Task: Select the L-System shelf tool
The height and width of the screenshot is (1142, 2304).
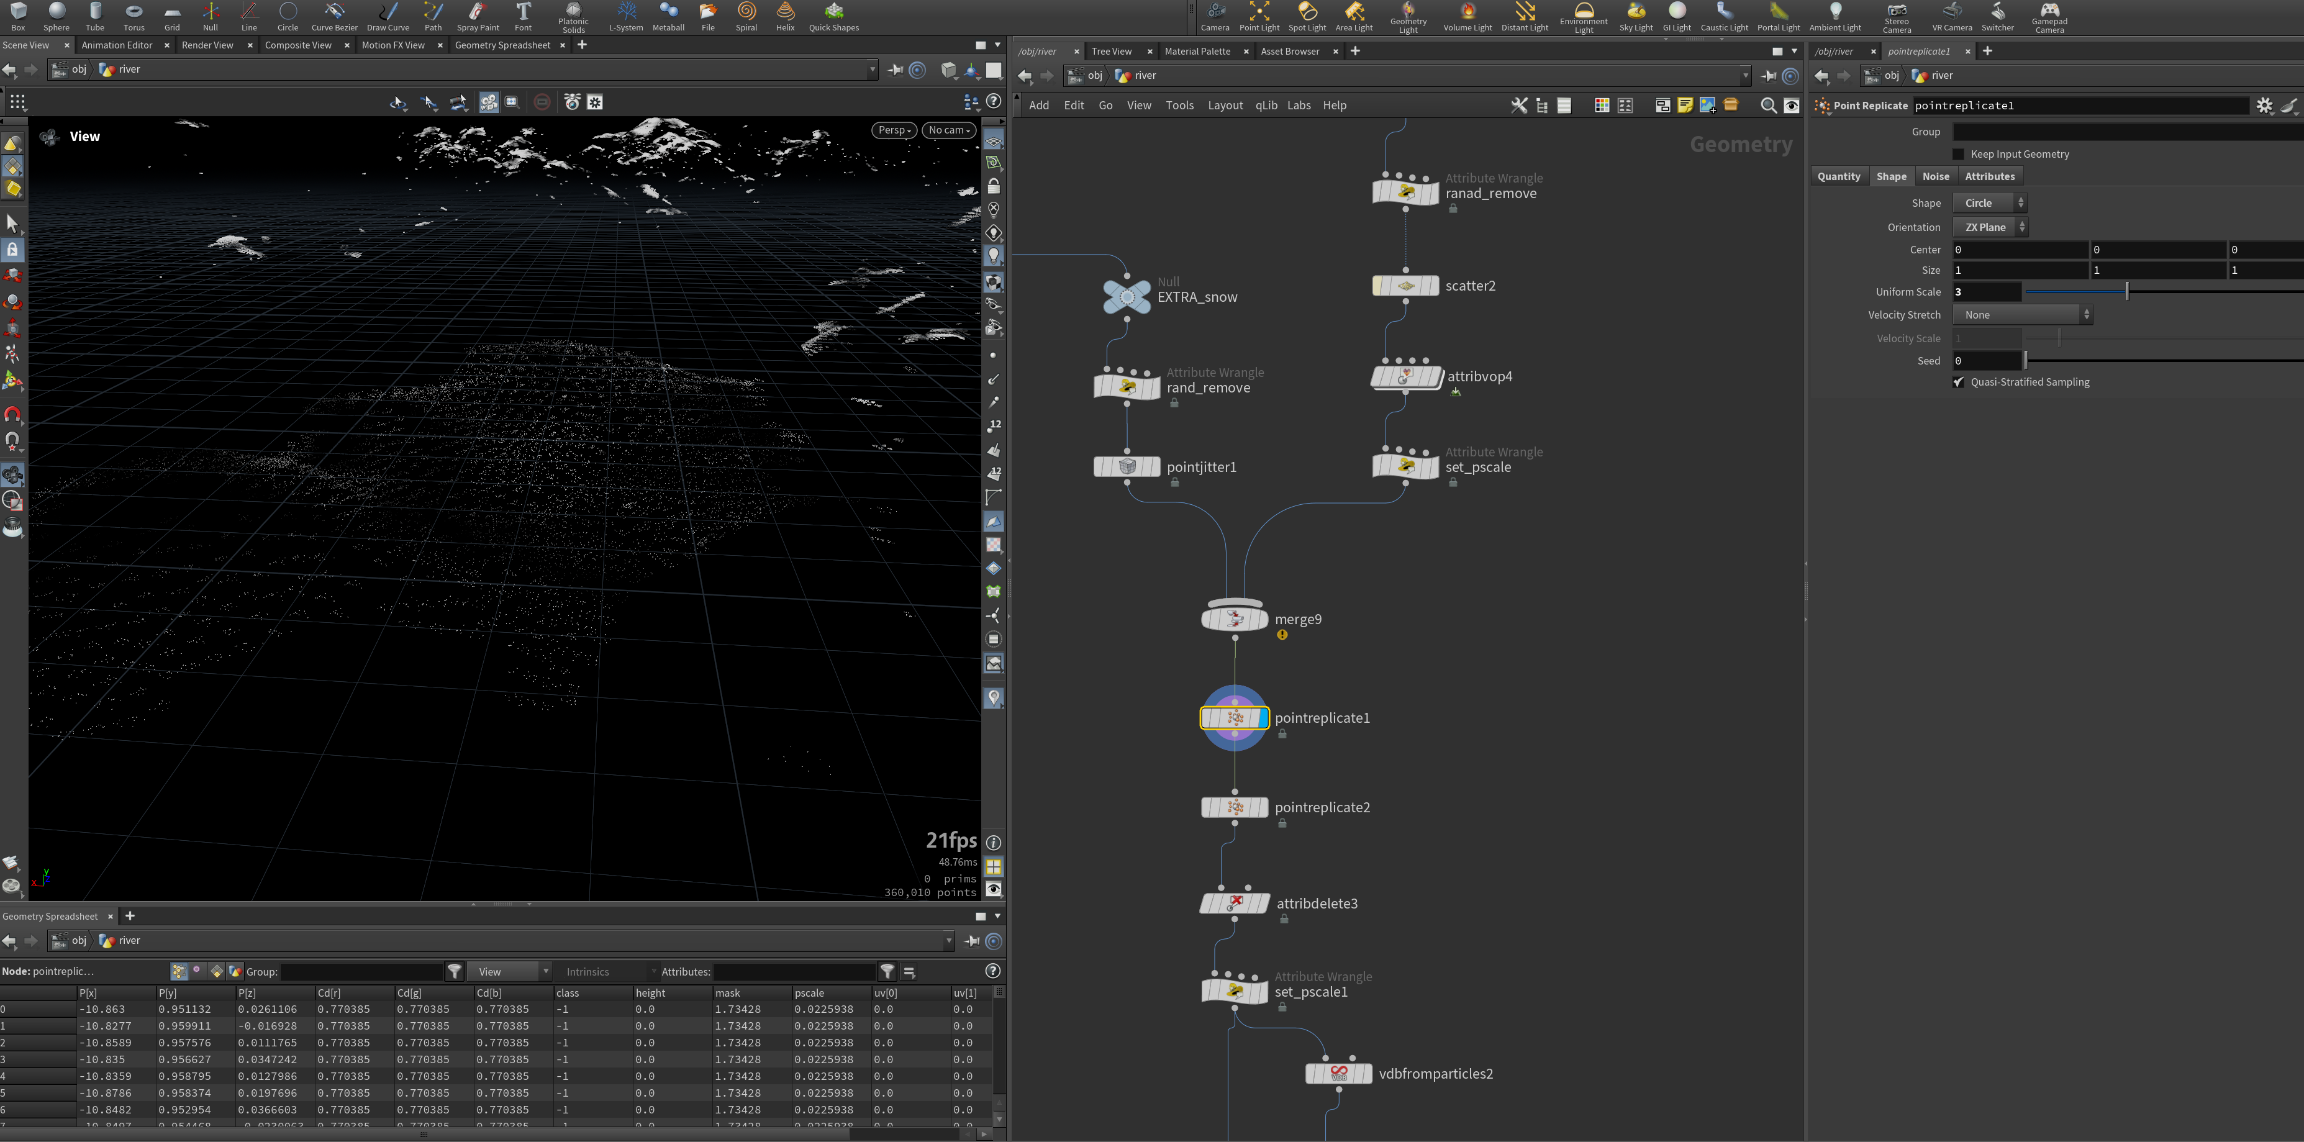Action: (626, 17)
